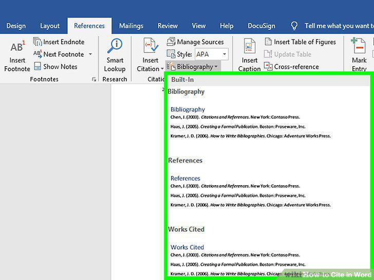
Task: Click the Built-In gallery header
Action: [268, 80]
